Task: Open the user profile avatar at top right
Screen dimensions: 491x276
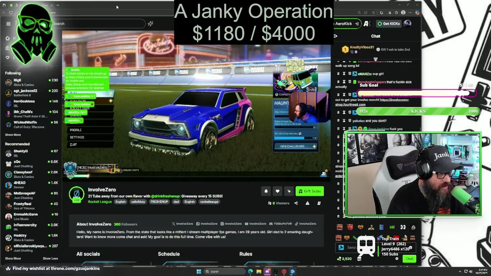Action: [x=407, y=24]
